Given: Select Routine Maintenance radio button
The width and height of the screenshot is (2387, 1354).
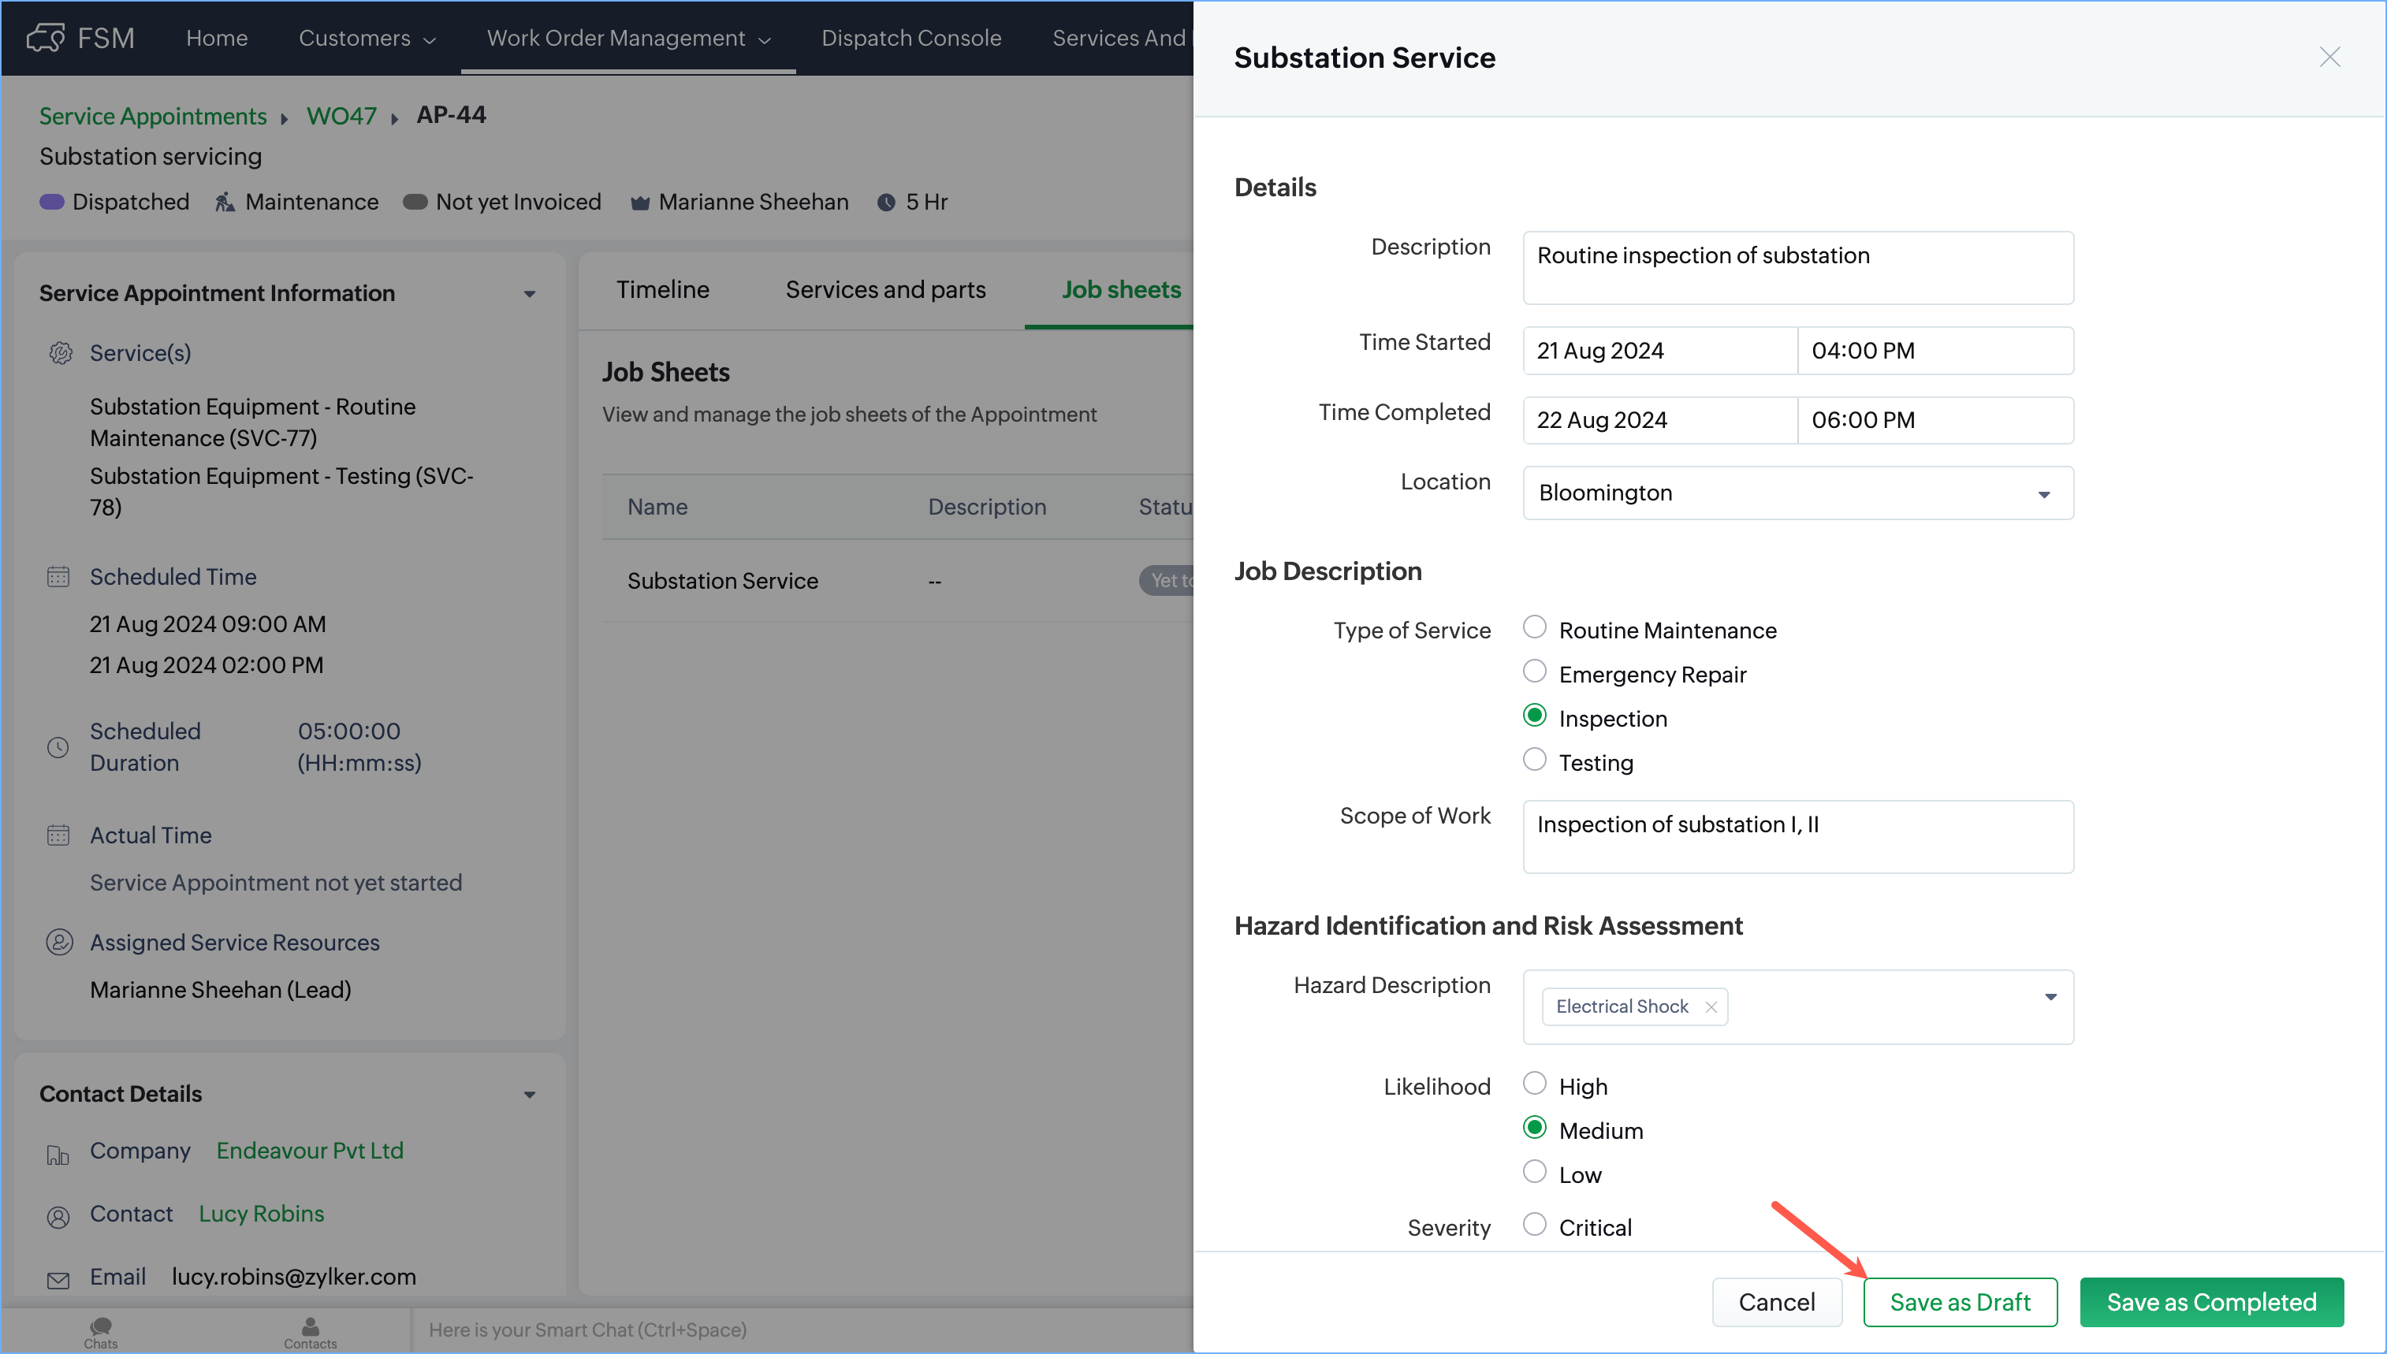Looking at the screenshot, I should 1534,627.
